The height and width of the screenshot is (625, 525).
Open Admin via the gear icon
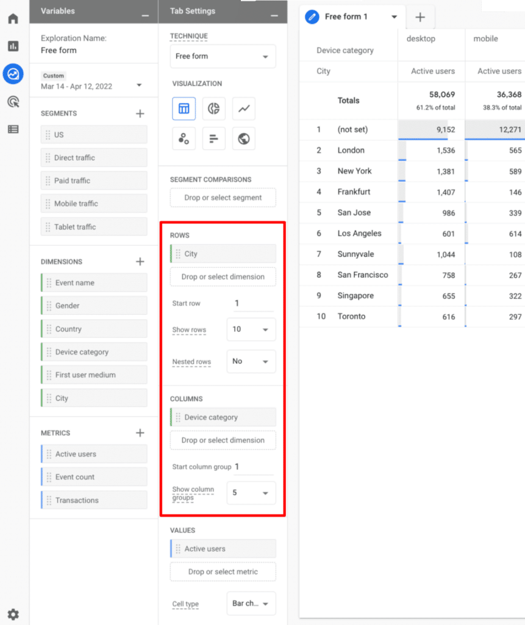(13, 614)
